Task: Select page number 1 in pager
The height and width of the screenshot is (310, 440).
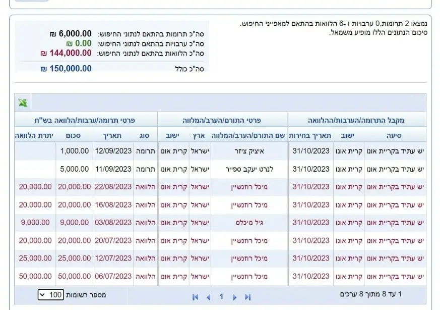Action: pyautogui.click(x=221, y=296)
